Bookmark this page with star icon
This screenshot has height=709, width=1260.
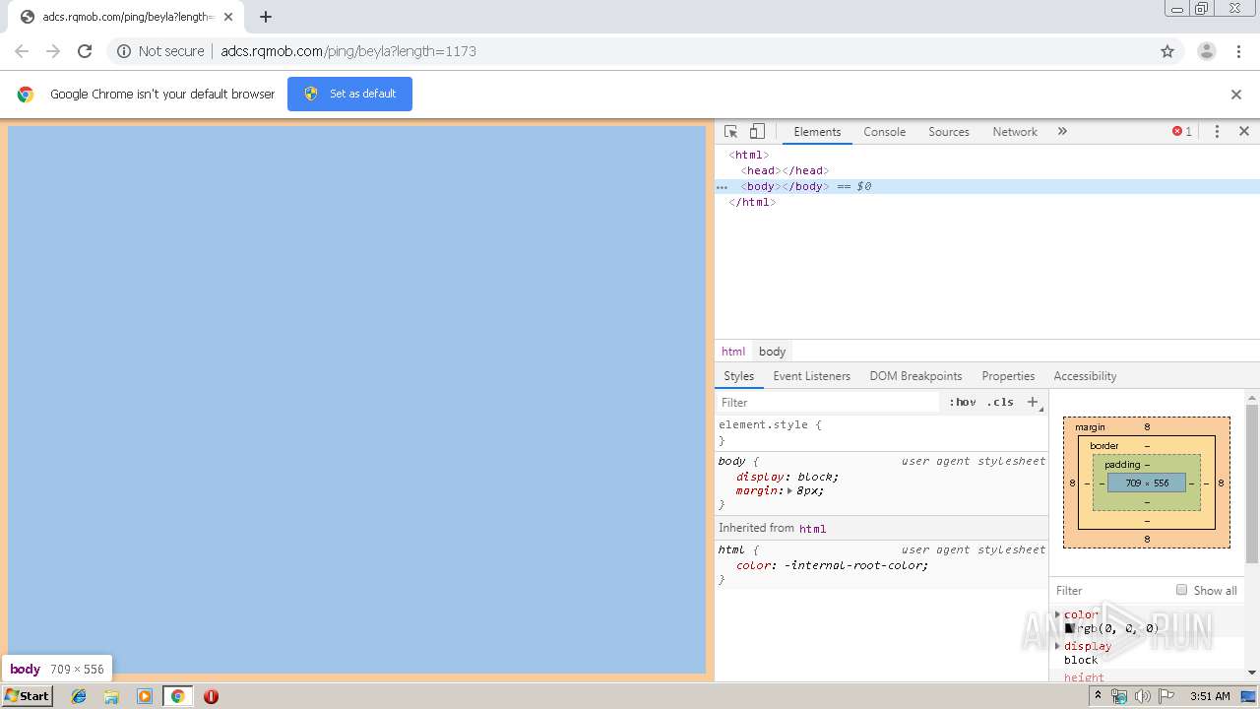pyautogui.click(x=1167, y=51)
